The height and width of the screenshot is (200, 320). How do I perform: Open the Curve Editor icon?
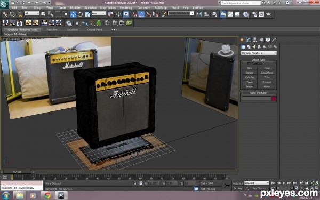coord(230,14)
